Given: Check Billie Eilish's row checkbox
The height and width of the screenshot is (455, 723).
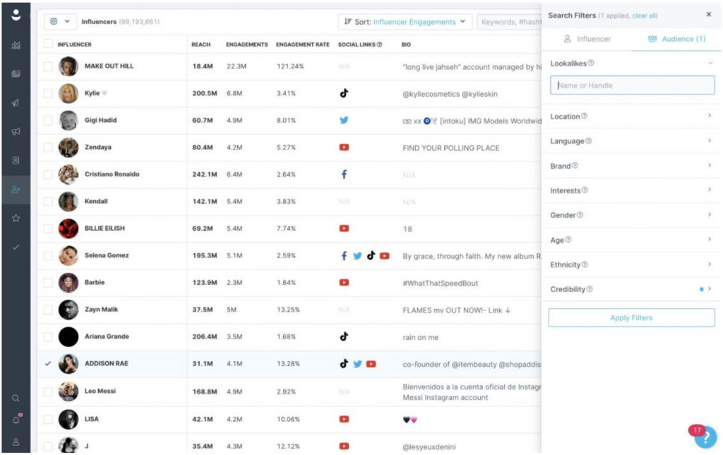Looking at the screenshot, I should click(47, 229).
